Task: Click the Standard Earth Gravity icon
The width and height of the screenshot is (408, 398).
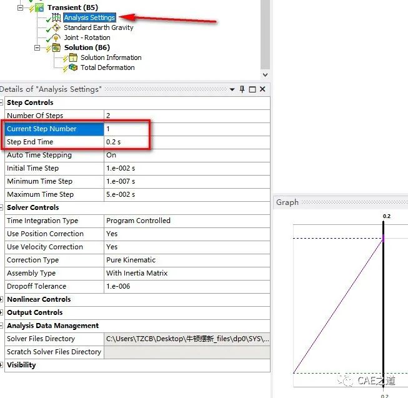Action: click(56, 27)
